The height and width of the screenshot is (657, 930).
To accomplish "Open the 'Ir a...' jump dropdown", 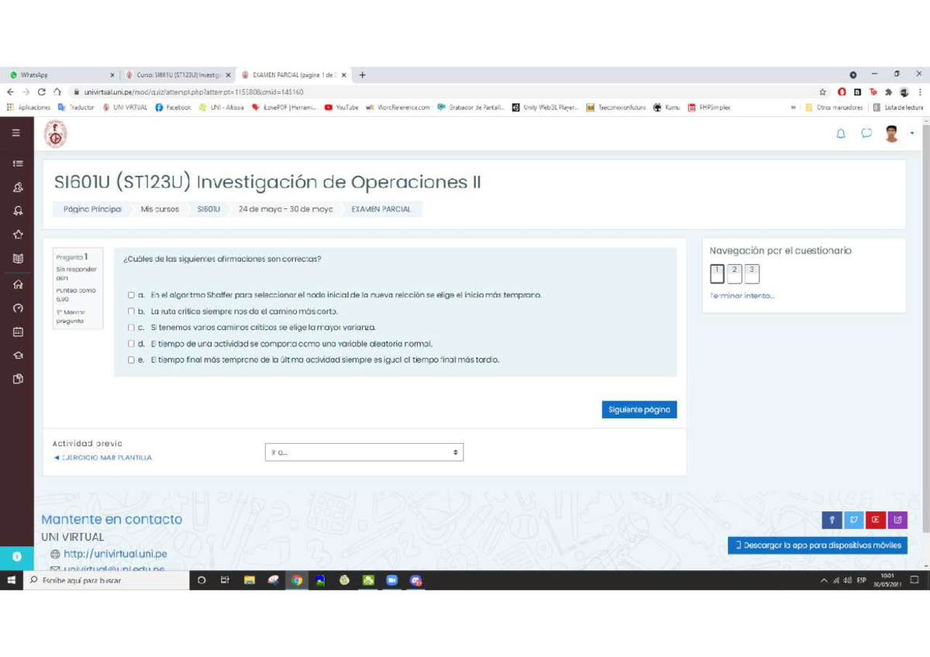I will click(363, 452).
